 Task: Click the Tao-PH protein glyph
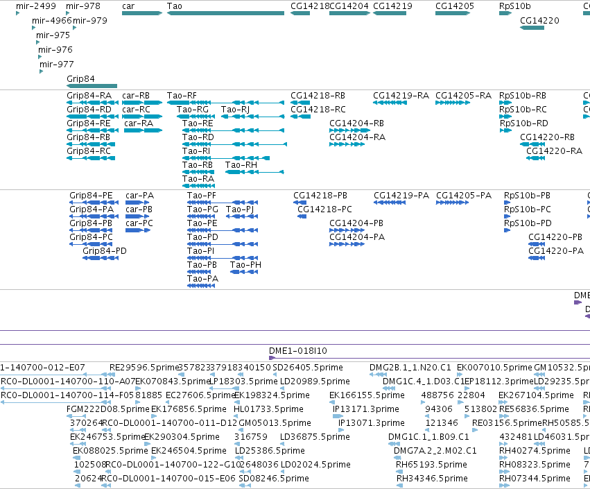tap(244, 272)
